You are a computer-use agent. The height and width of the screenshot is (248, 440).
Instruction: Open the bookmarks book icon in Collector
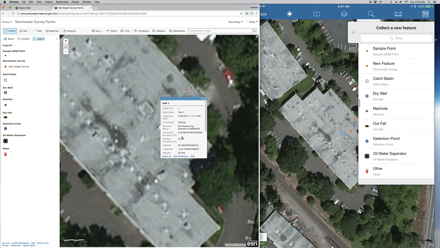point(317,14)
